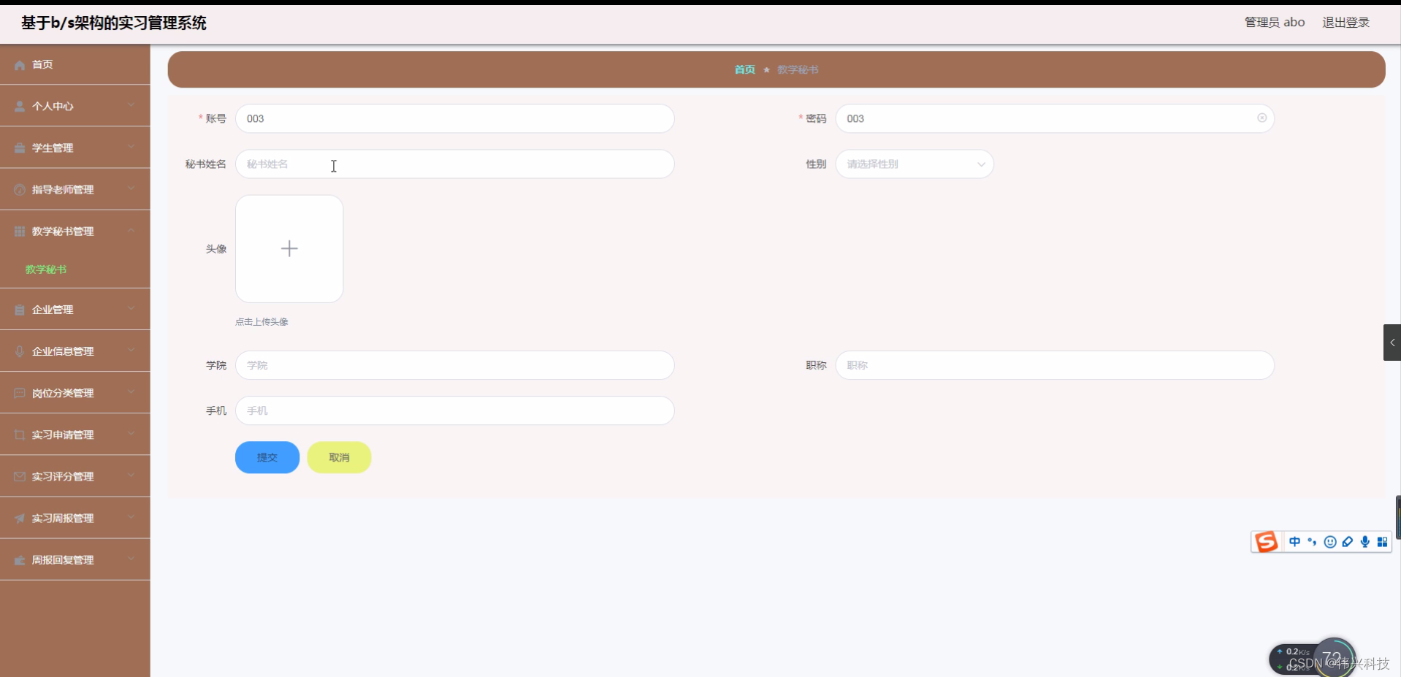Click inside the 手机 phone input field
The height and width of the screenshot is (677, 1401).
tap(453, 410)
